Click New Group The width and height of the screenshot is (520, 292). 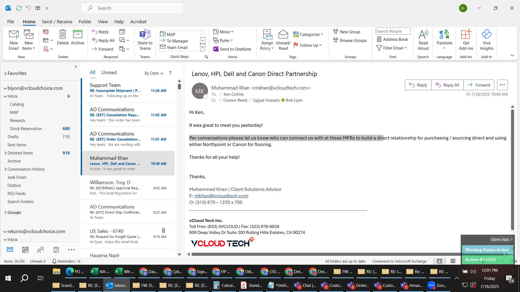point(347,32)
